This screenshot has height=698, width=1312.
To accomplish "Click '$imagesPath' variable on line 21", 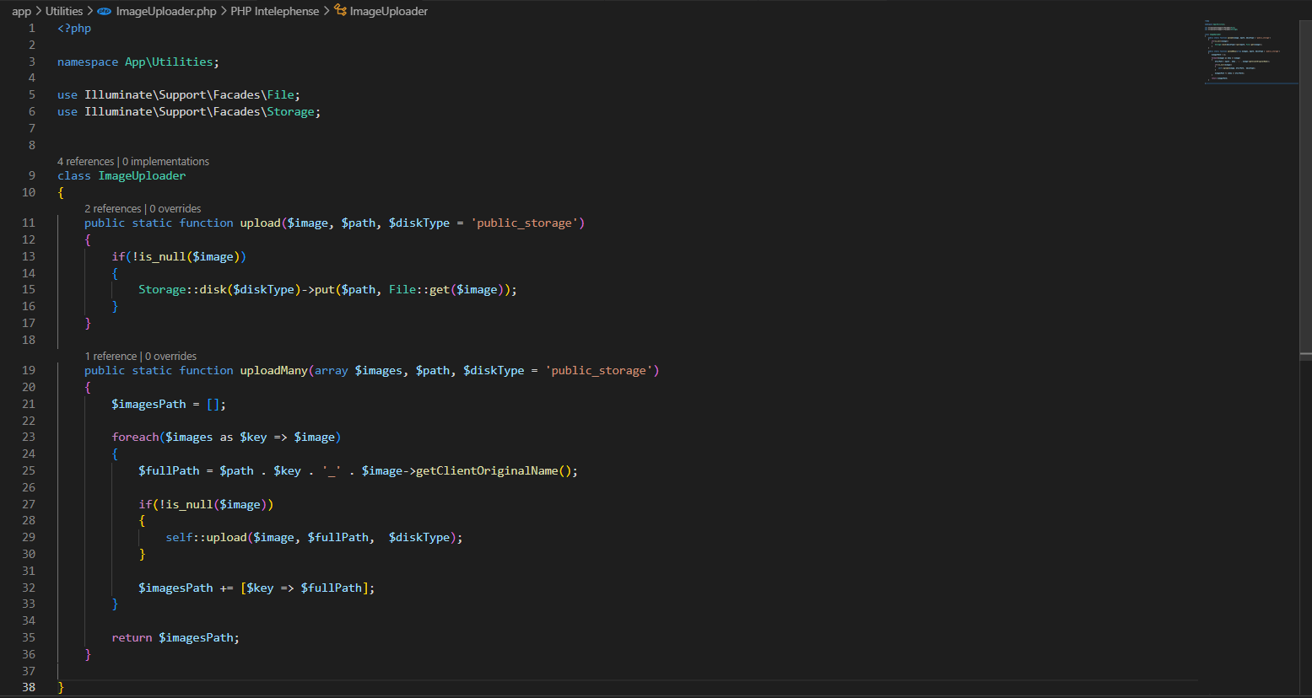I will click(x=148, y=404).
